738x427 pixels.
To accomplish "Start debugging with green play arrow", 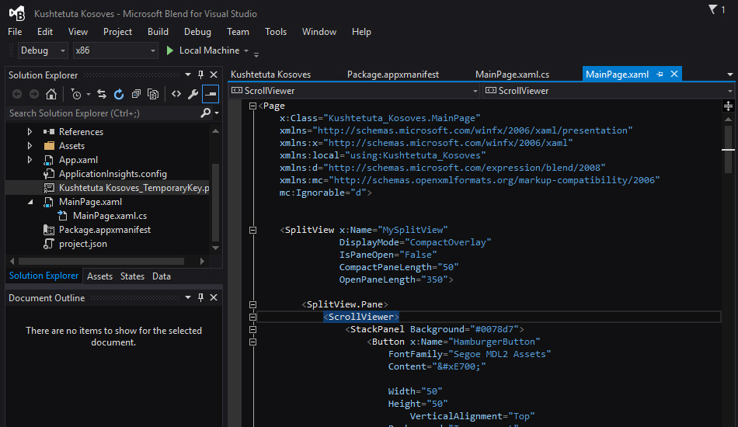I will click(x=170, y=50).
